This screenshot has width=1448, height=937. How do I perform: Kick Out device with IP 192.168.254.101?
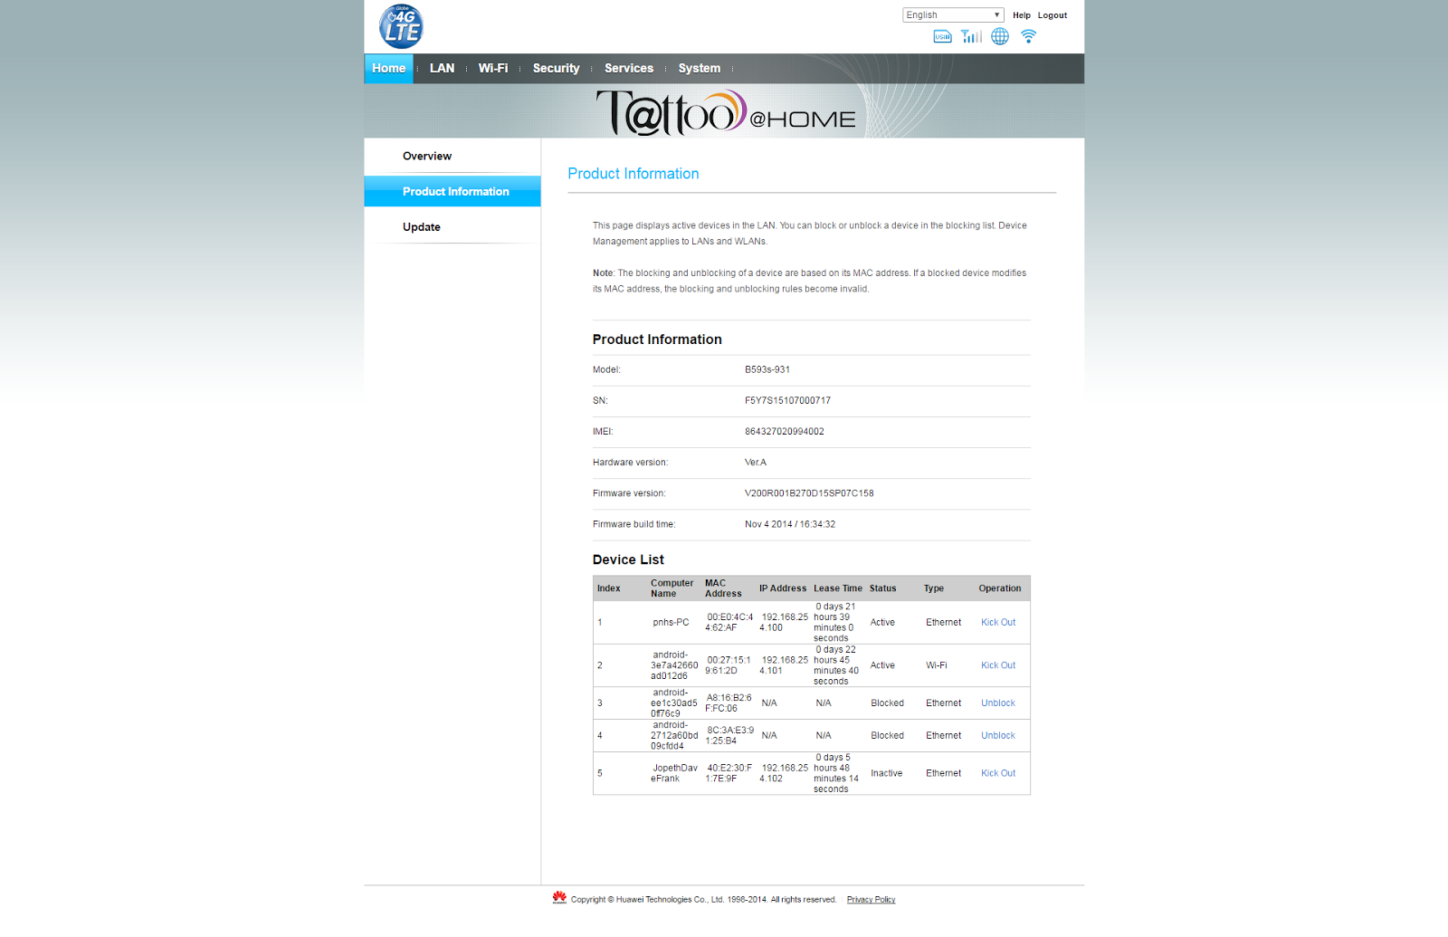pyautogui.click(x=998, y=665)
